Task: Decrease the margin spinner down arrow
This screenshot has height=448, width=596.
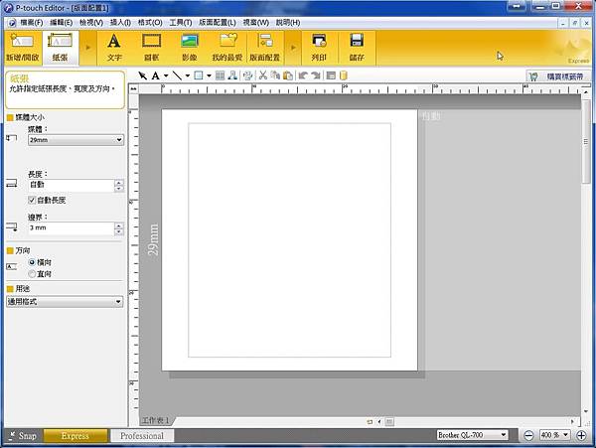Action: 119,231
